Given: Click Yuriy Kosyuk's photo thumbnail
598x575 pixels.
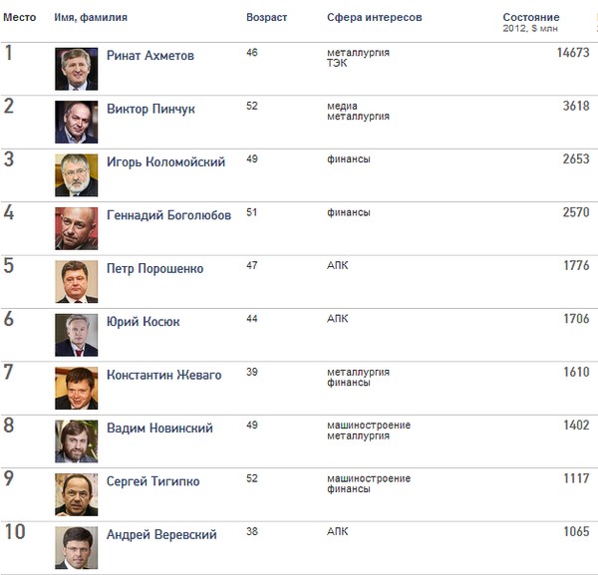Looking at the screenshot, I should click(x=76, y=335).
